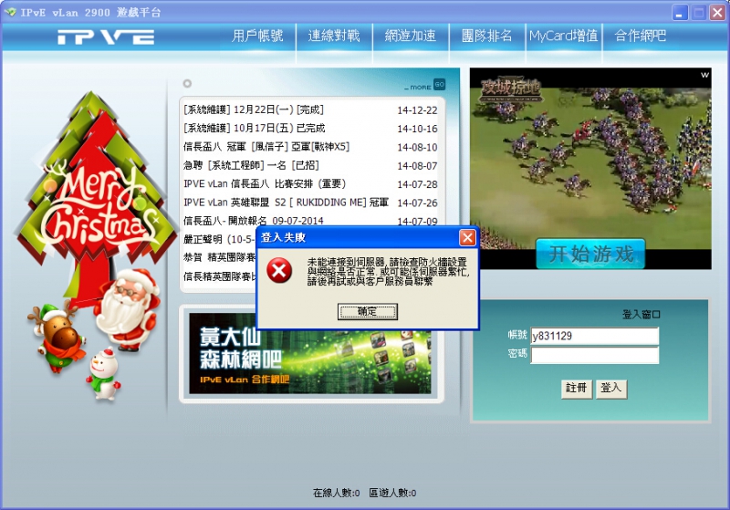Click the error icon in the dialog

pos(279,270)
